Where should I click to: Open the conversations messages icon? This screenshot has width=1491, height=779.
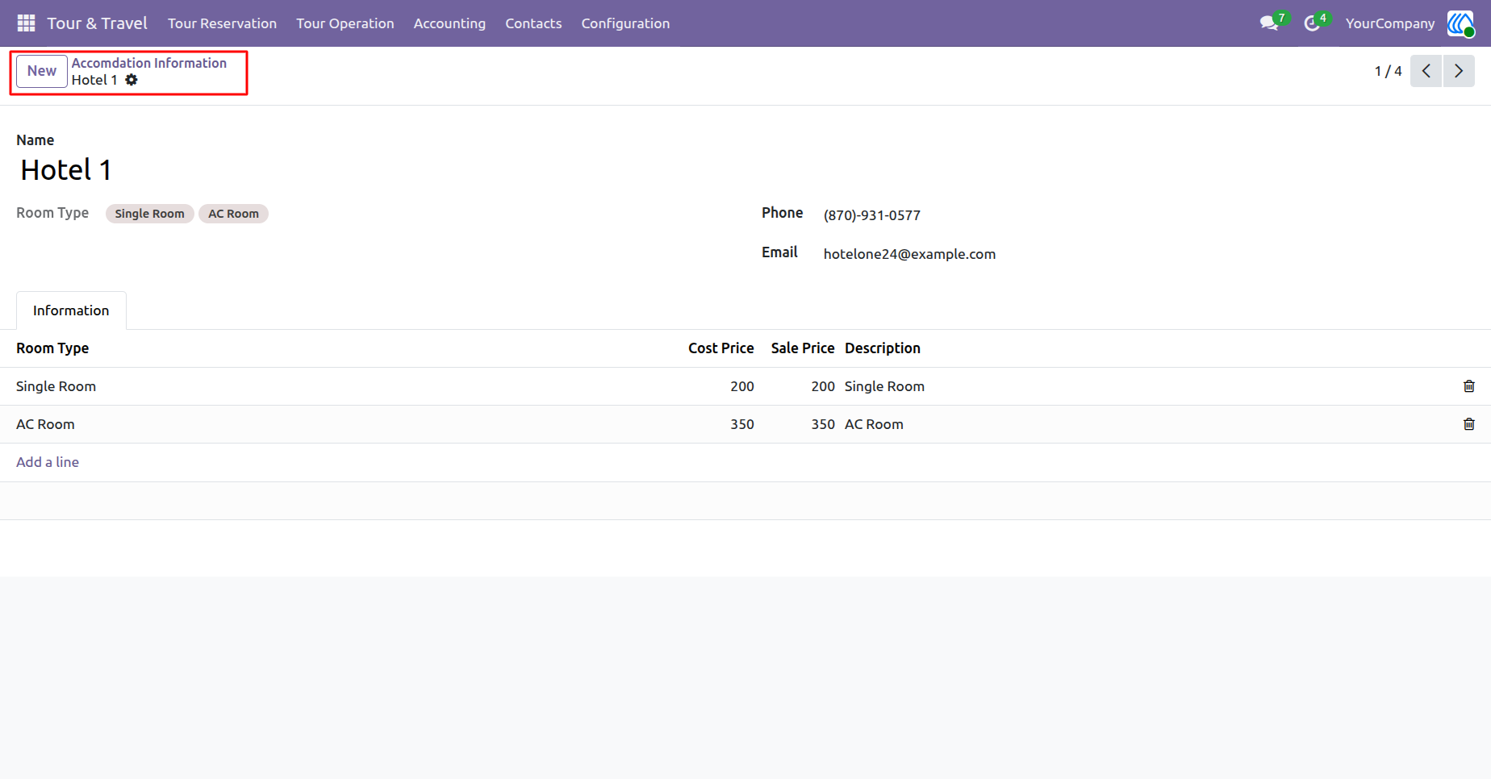click(1269, 23)
